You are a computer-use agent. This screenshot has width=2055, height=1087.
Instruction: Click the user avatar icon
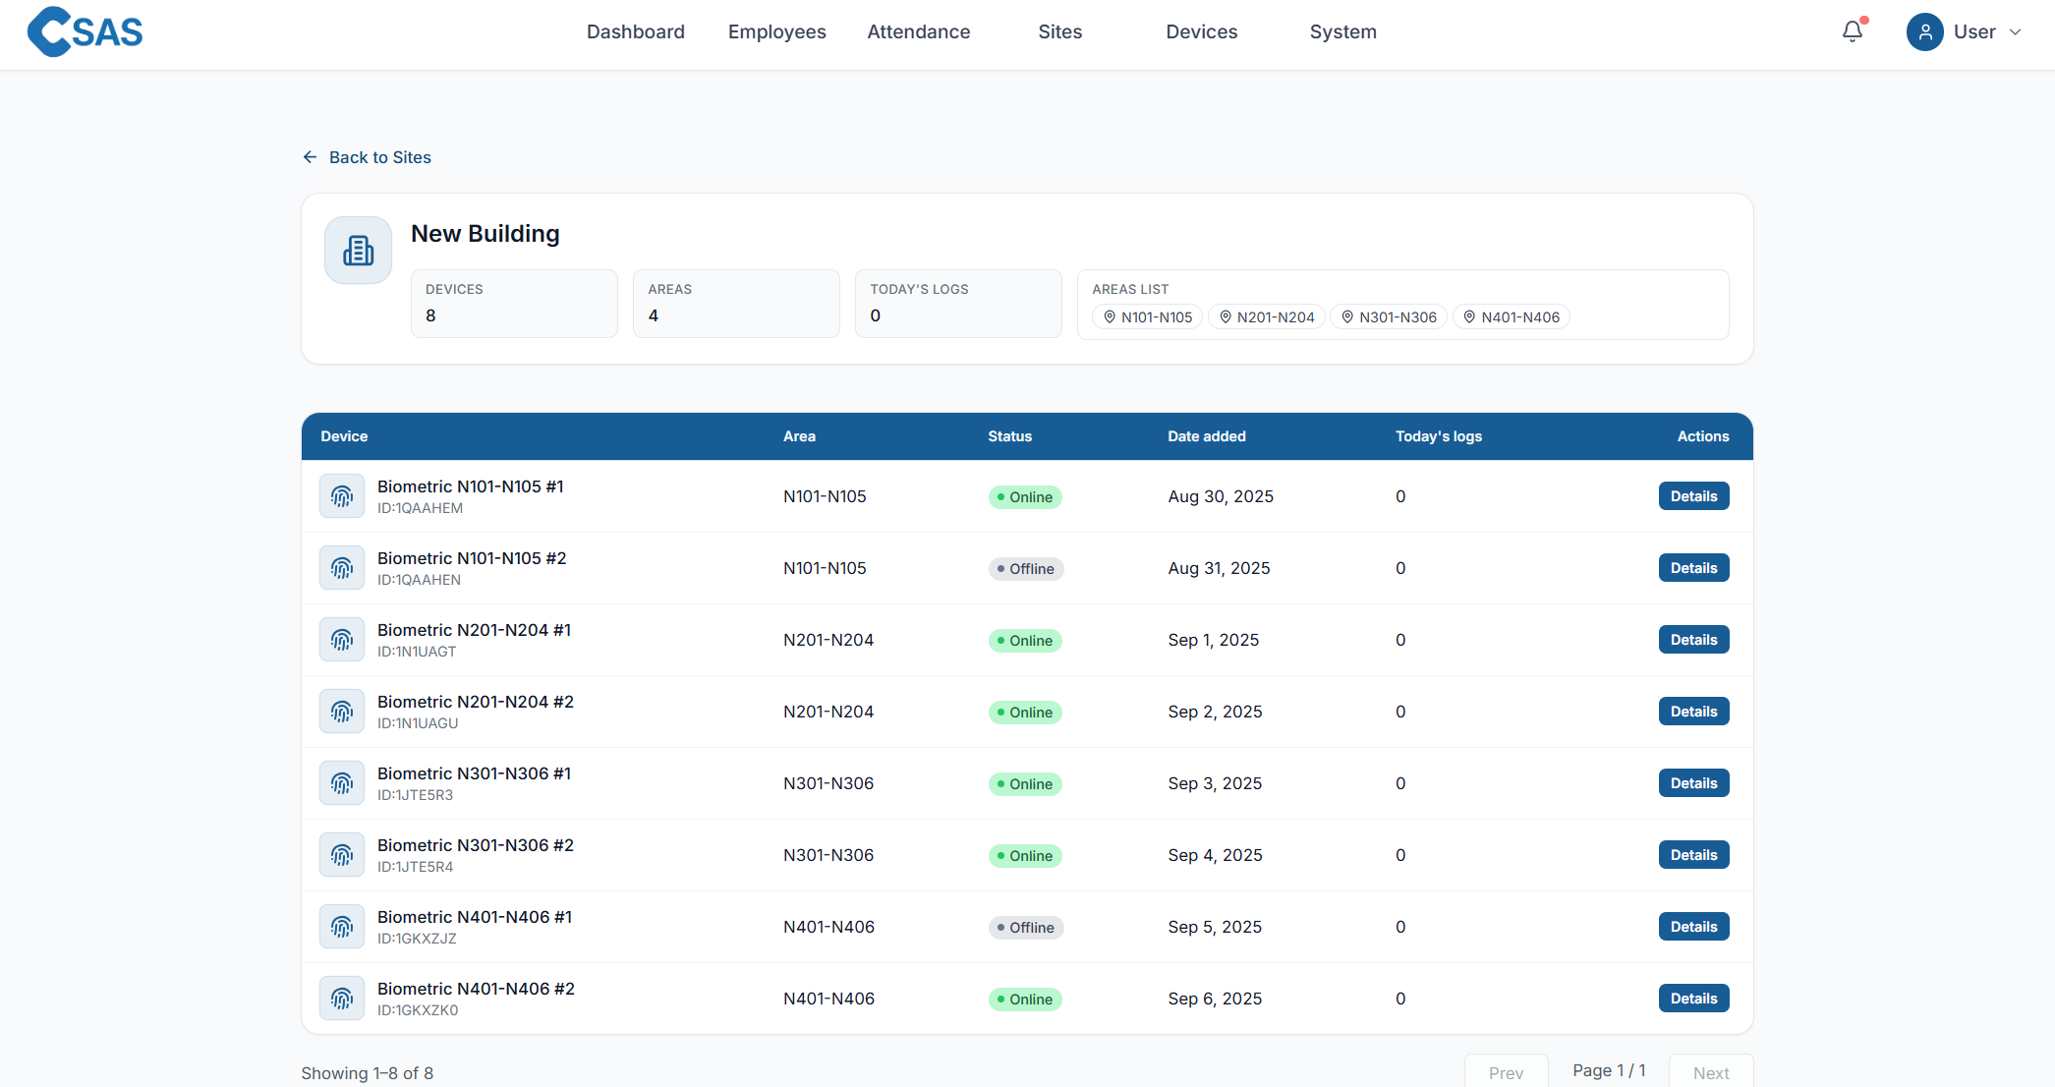pyautogui.click(x=1924, y=32)
